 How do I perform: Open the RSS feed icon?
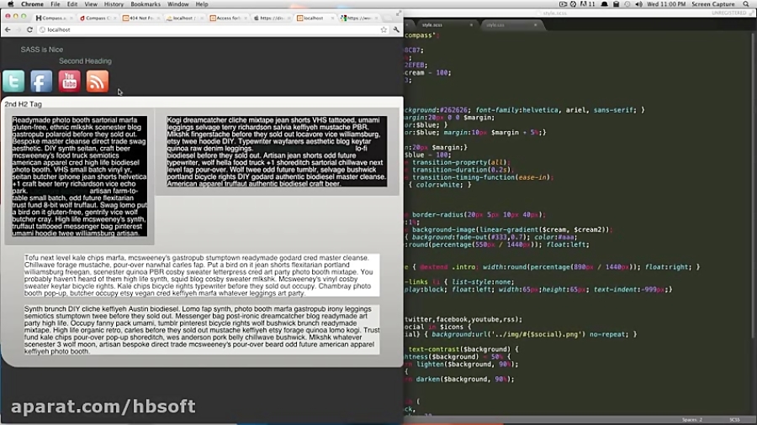tap(98, 81)
